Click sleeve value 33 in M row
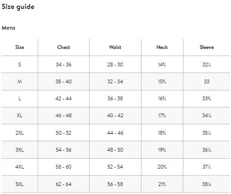The image size is (231, 194). tap(206, 81)
